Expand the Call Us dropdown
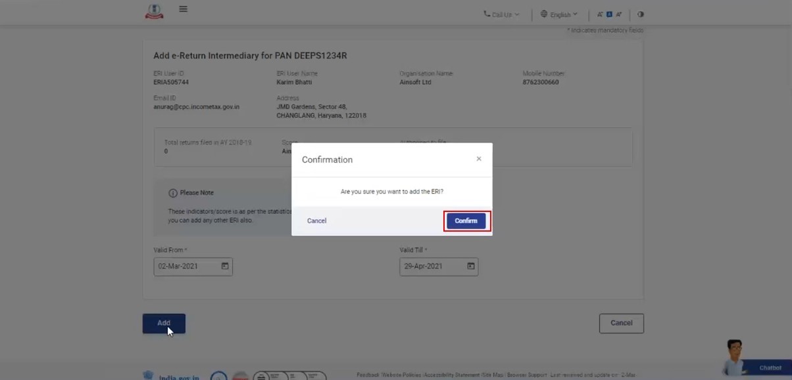This screenshot has width=792, height=380. pos(501,14)
